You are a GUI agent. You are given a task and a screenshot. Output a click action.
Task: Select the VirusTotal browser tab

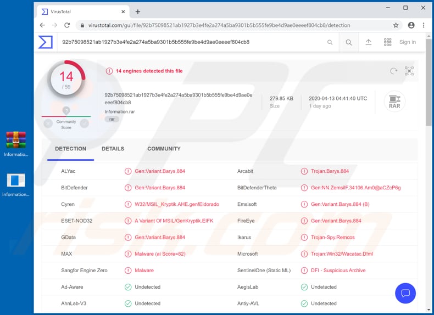coord(83,12)
